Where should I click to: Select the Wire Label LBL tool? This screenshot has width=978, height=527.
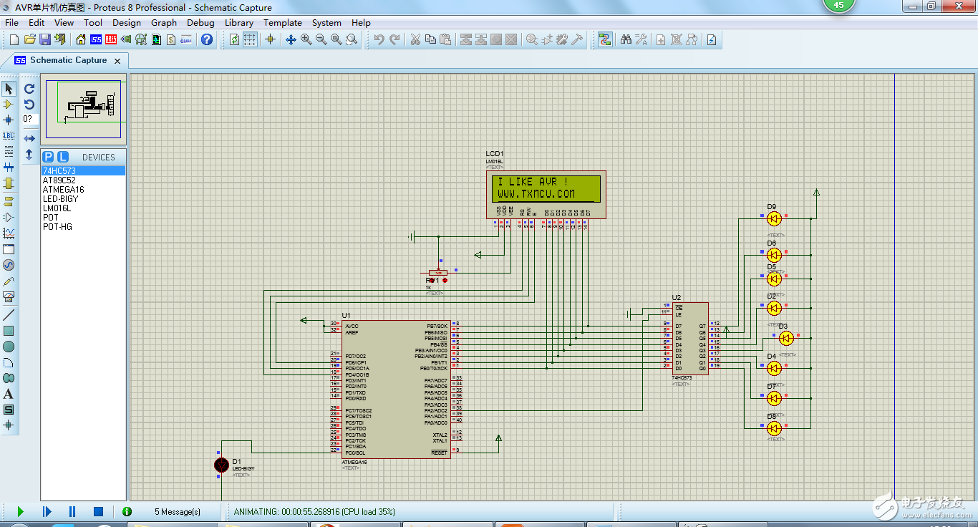(9, 135)
